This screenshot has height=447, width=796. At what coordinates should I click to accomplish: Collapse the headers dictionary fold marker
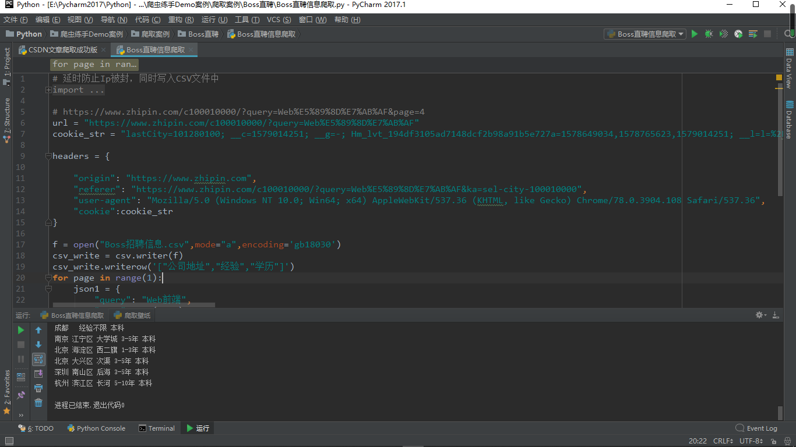(x=48, y=156)
